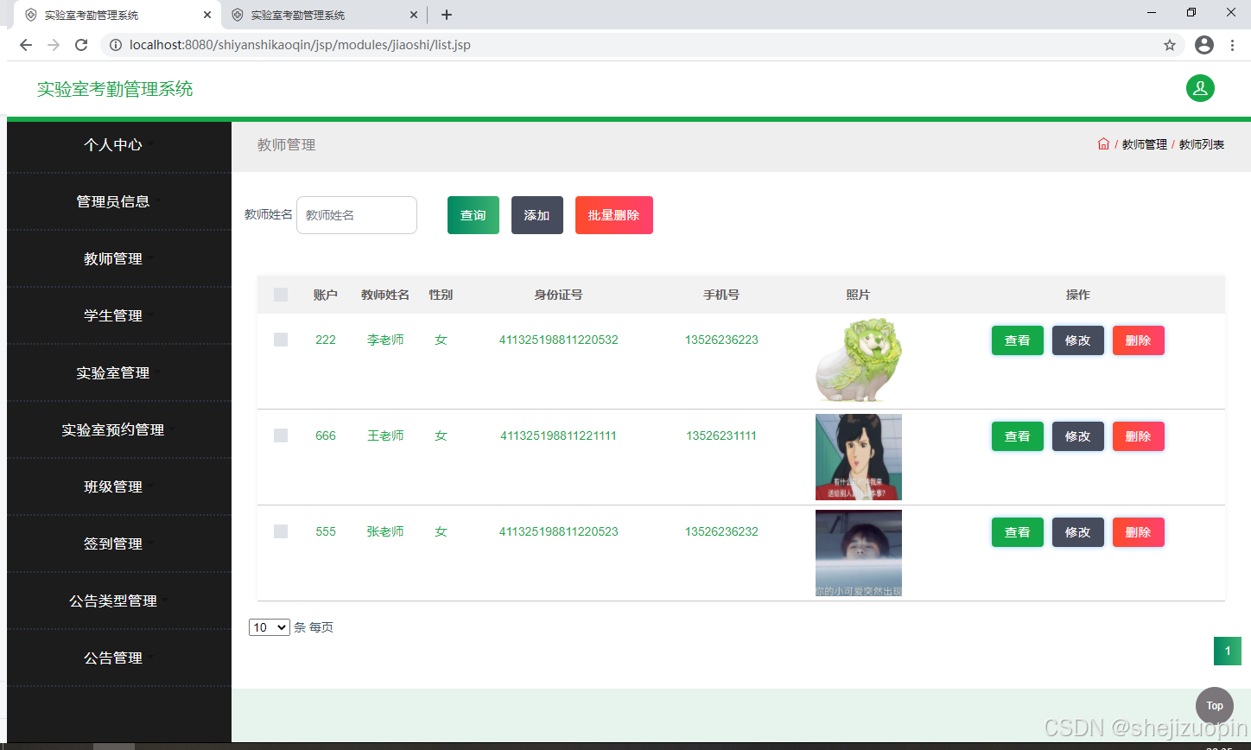The image size is (1251, 750).
Task: Click the 添加 button to add a teacher
Action: coord(537,214)
